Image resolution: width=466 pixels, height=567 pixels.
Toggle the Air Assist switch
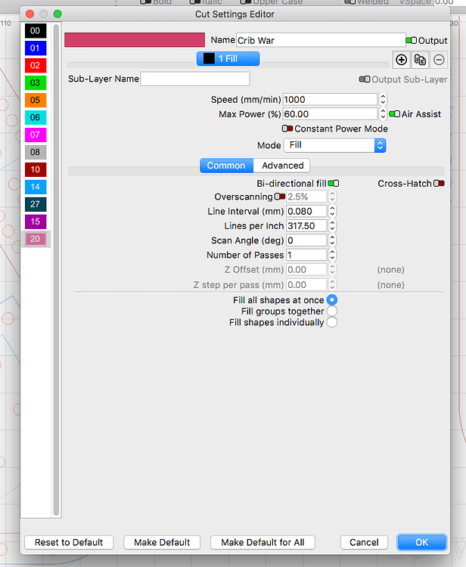[x=394, y=114]
